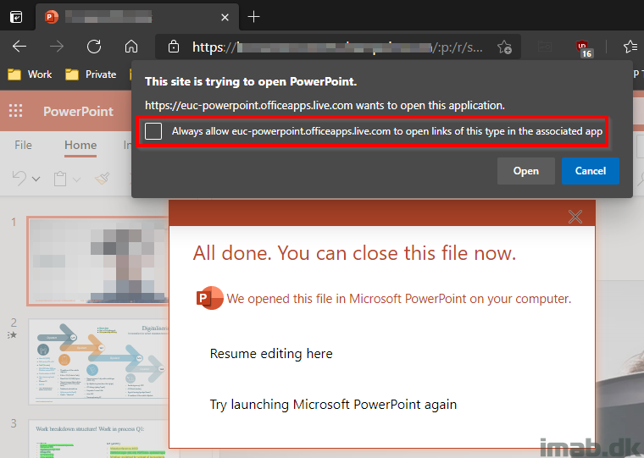Select slide 3 thumbnail

[98, 439]
